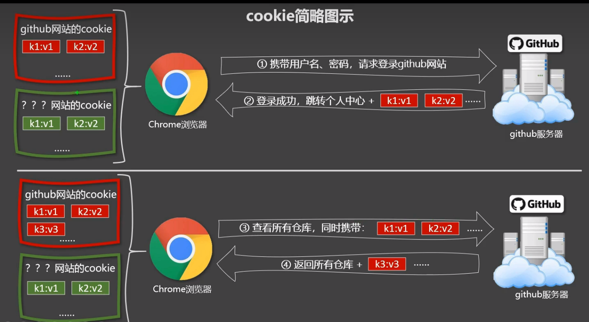Click the lower Chrome browser logo
Screen dimensions: 589x322
[181, 249]
